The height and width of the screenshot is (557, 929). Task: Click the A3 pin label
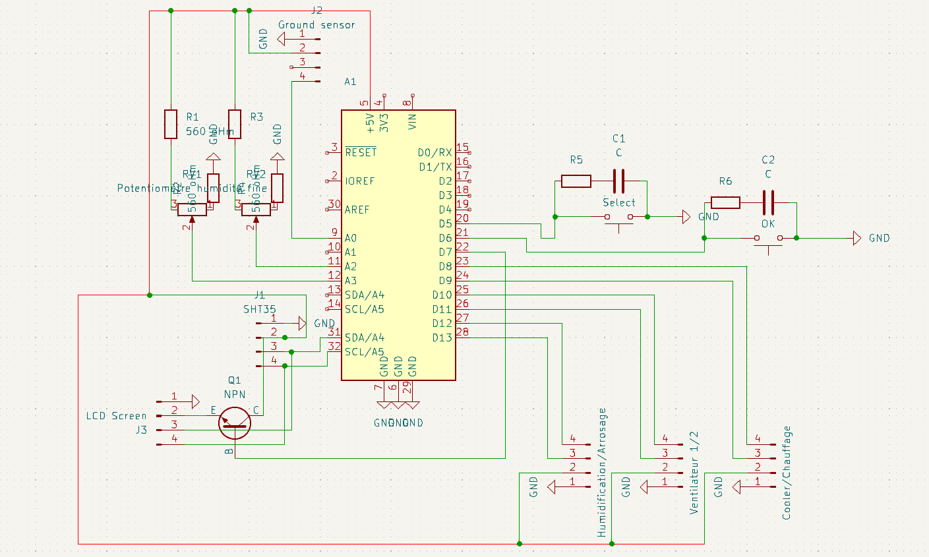click(351, 281)
